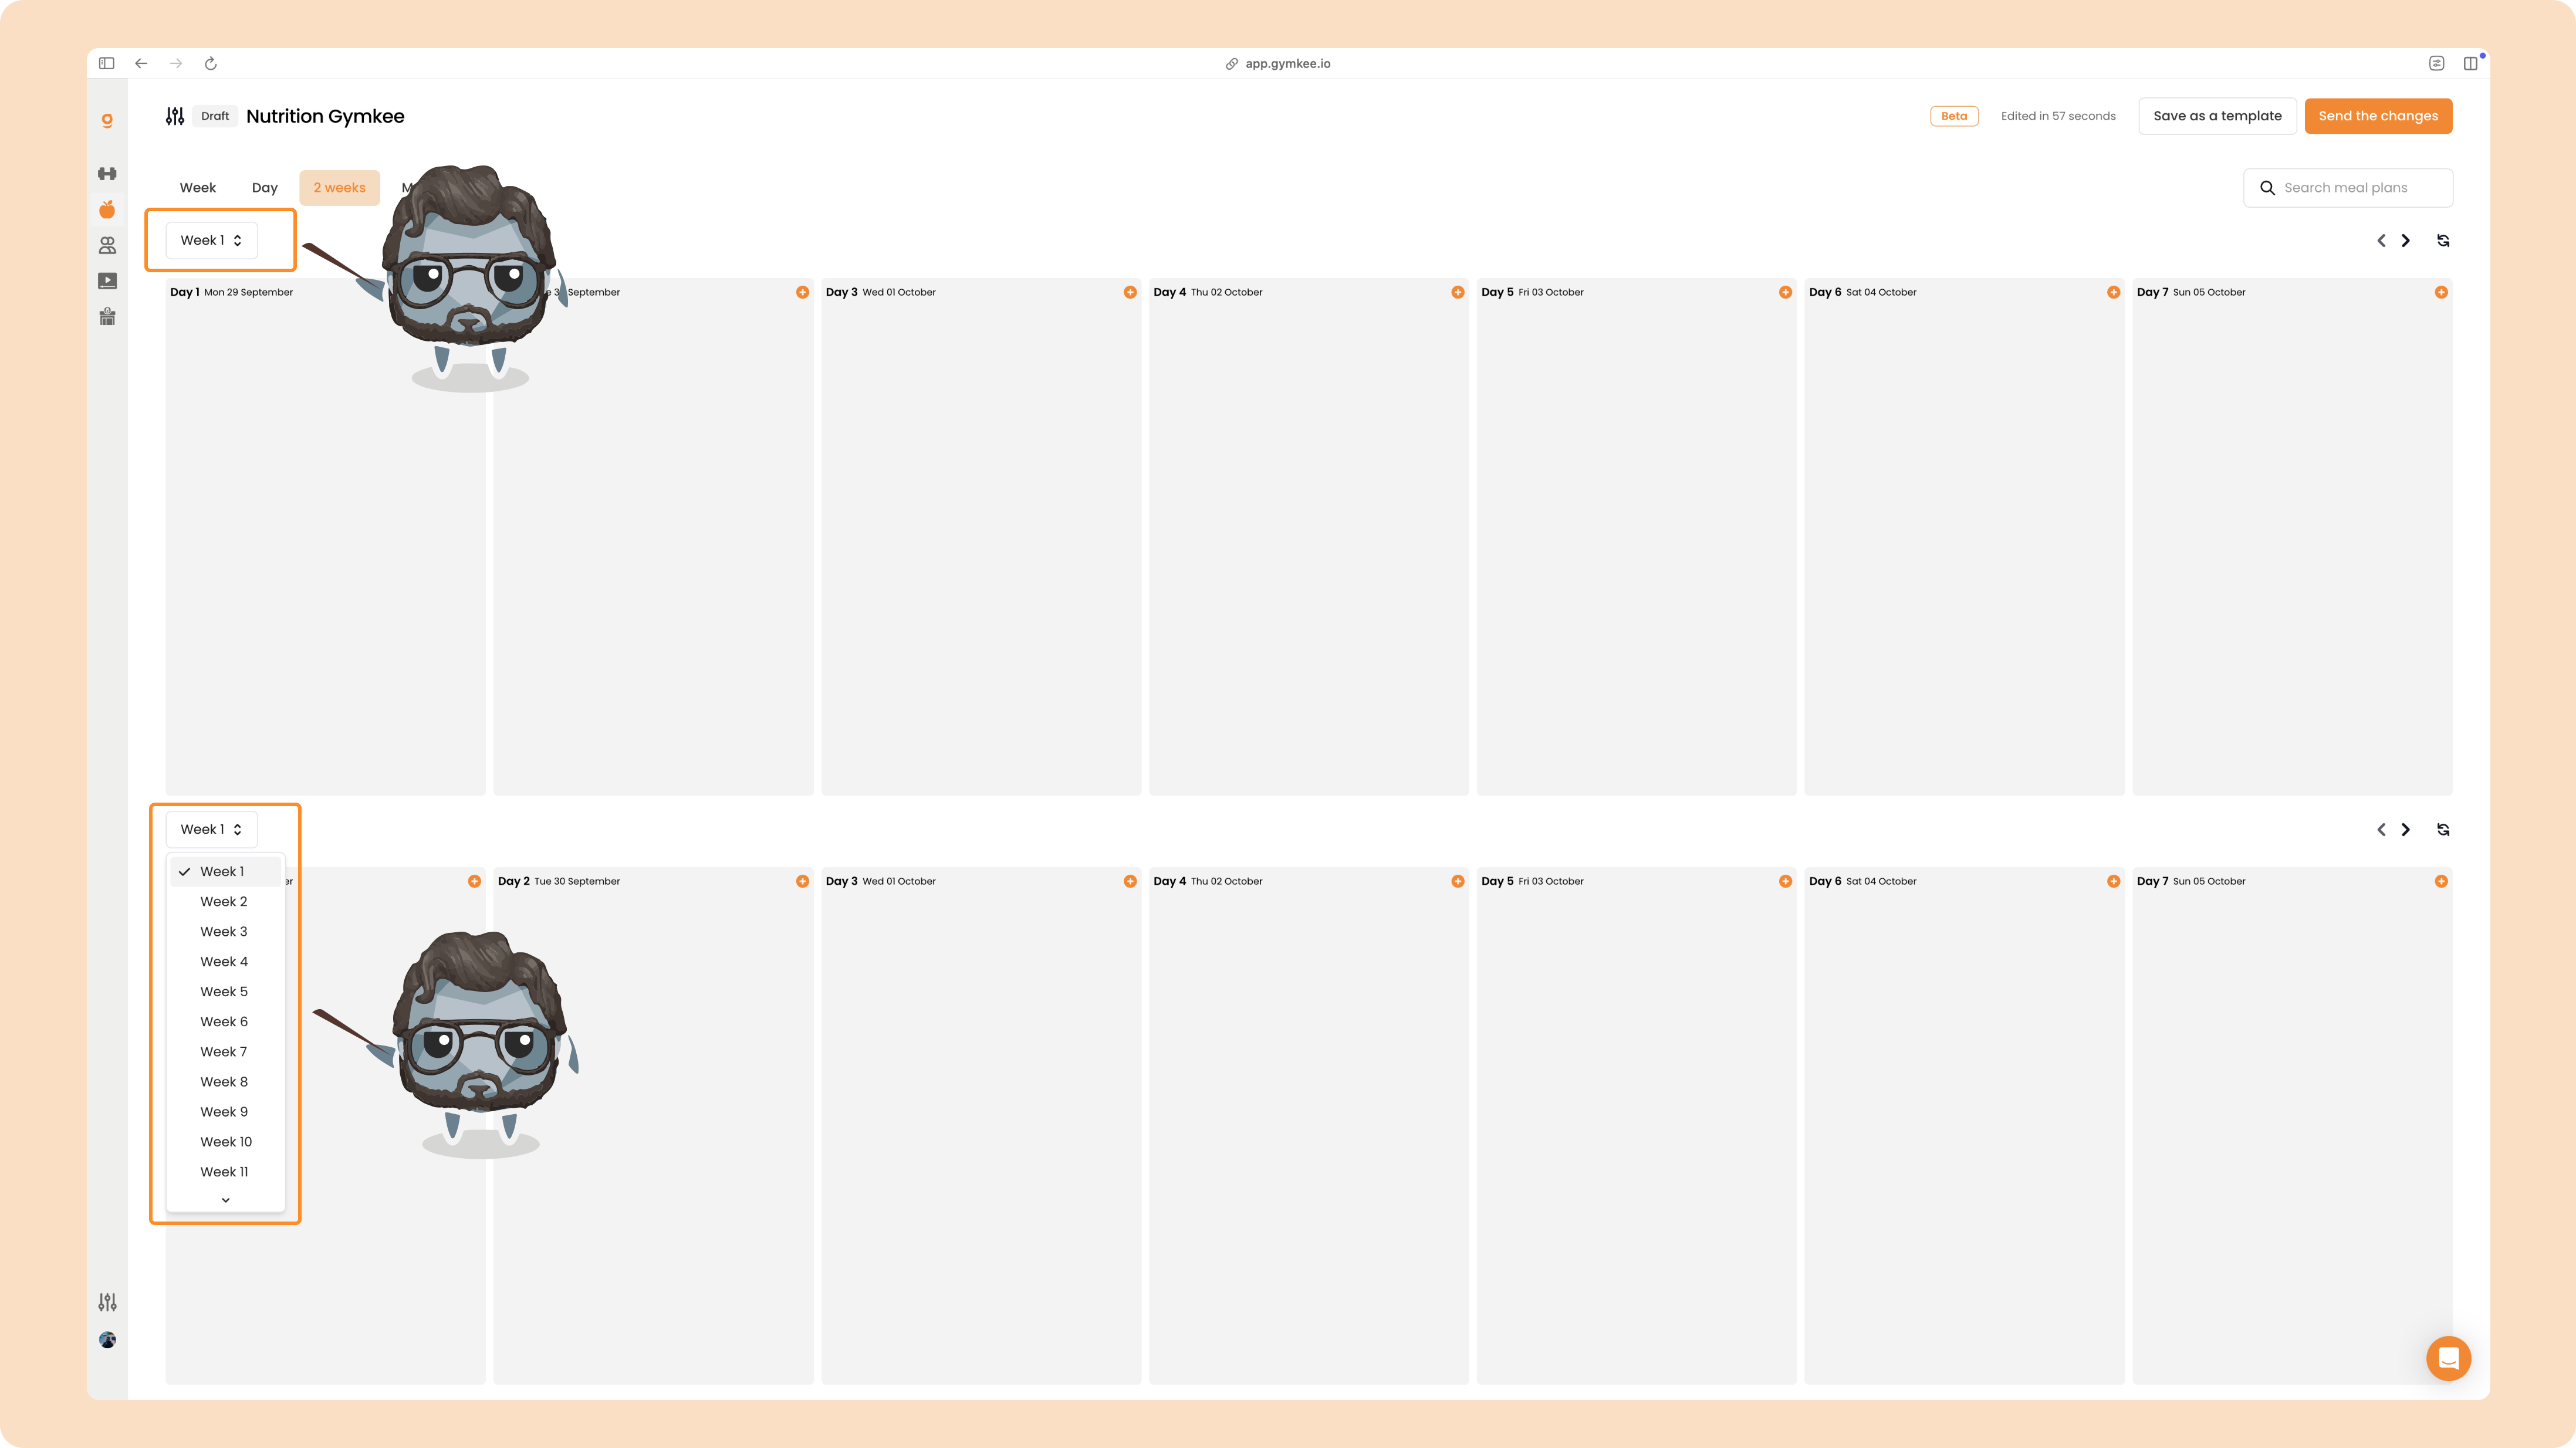This screenshot has height=1448, width=2576.
Task: Add meal to bottom row Day 7 Sun 05 October
Action: tap(2441, 881)
